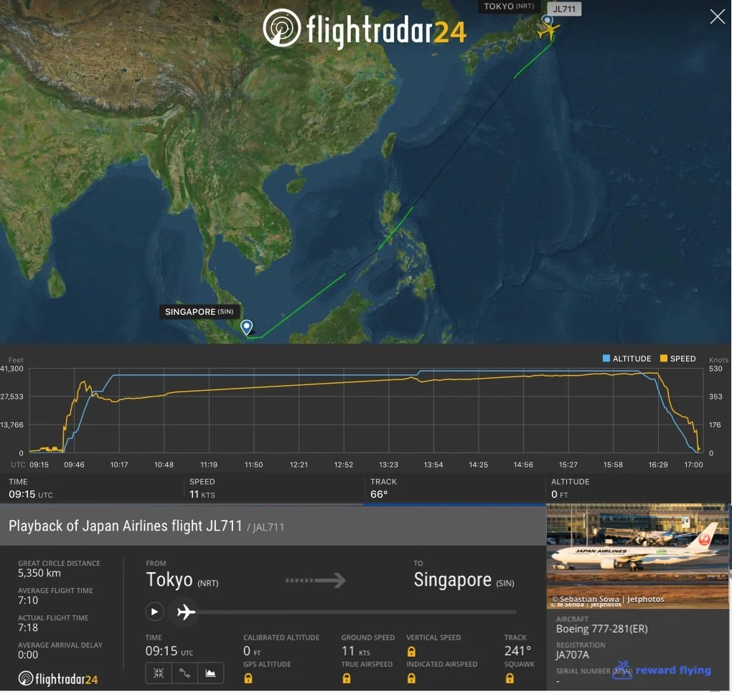The width and height of the screenshot is (732, 692).
Task: Select the yellow aircraft icon near Tokyo
Action: [x=548, y=32]
